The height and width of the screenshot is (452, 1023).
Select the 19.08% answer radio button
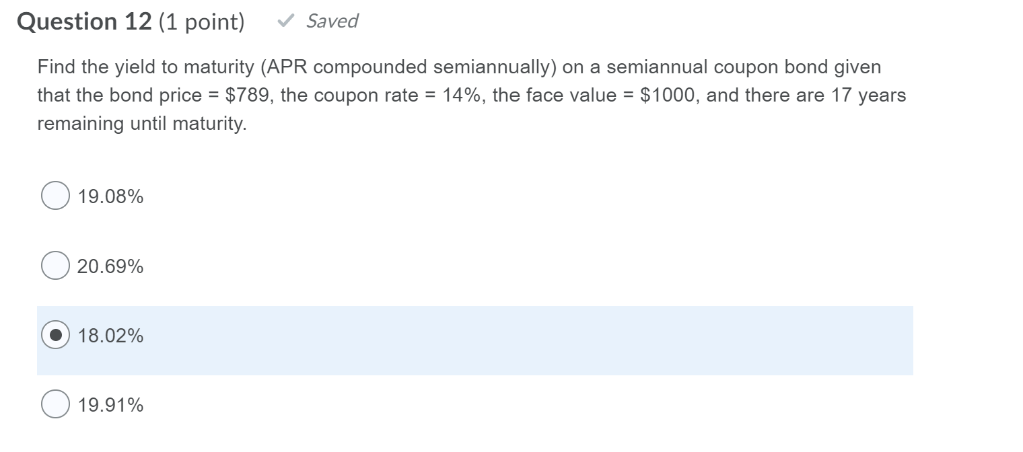click(x=55, y=196)
